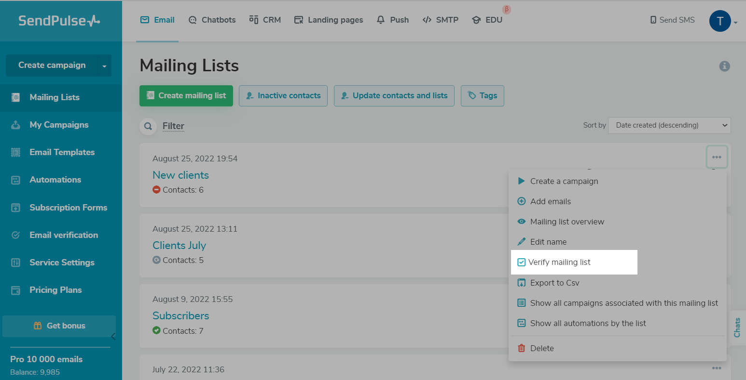This screenshot has height=380, width=746.
Task: Open the Chats side panel
Action: 737,328
